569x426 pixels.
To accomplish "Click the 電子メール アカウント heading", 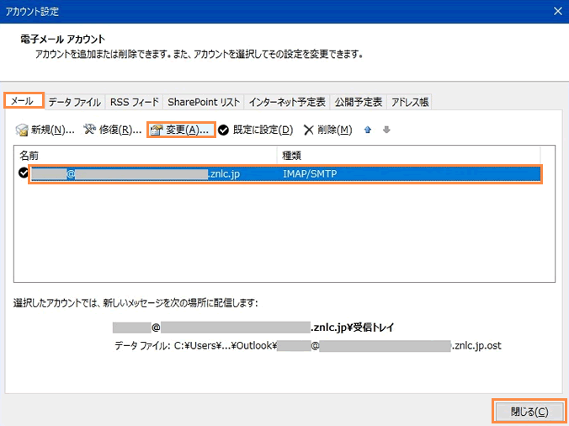I will (63, 40).
